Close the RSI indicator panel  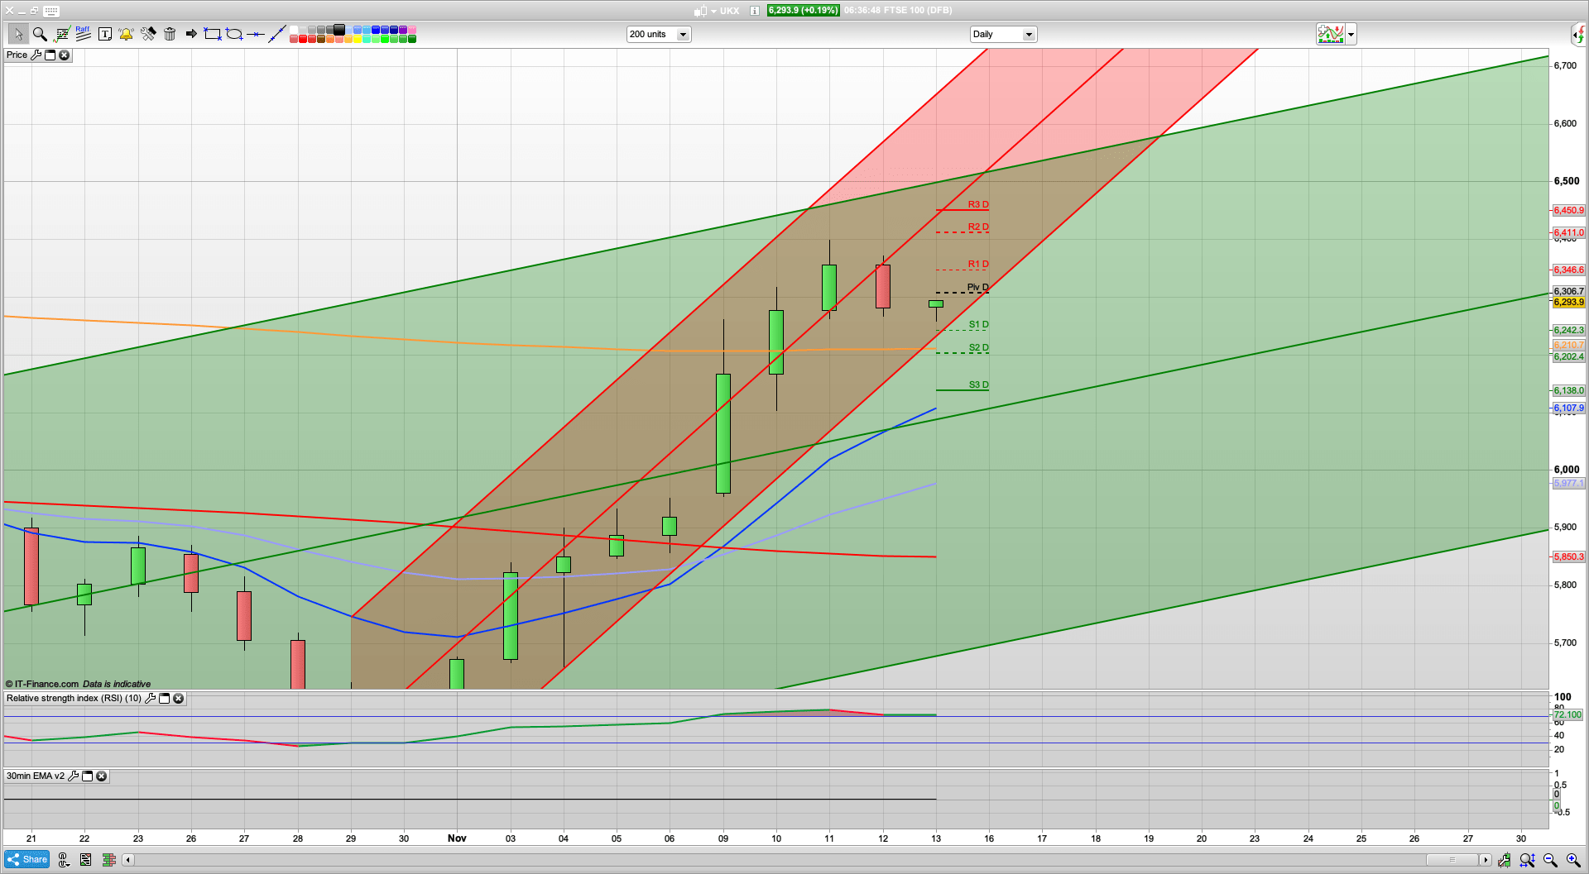click(x=179, y=698)
